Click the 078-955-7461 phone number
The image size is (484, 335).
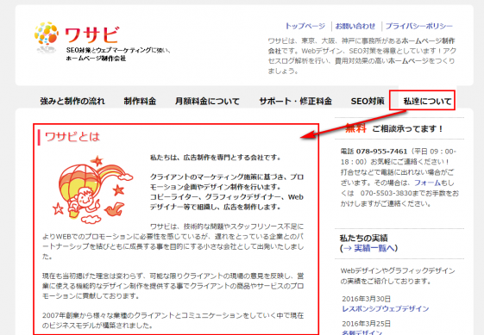click(x=382, y=152)
